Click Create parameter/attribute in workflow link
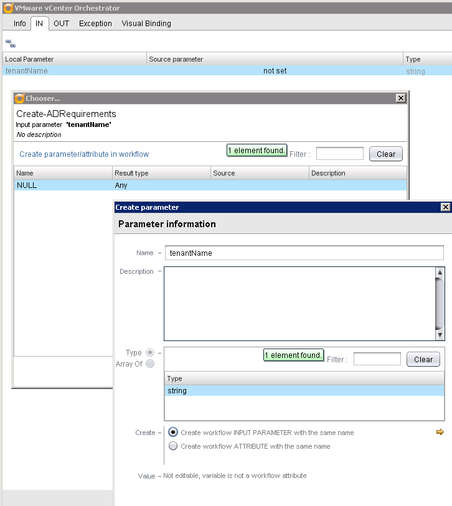This screenshot has height=506, width=452. tap(84, 154)
